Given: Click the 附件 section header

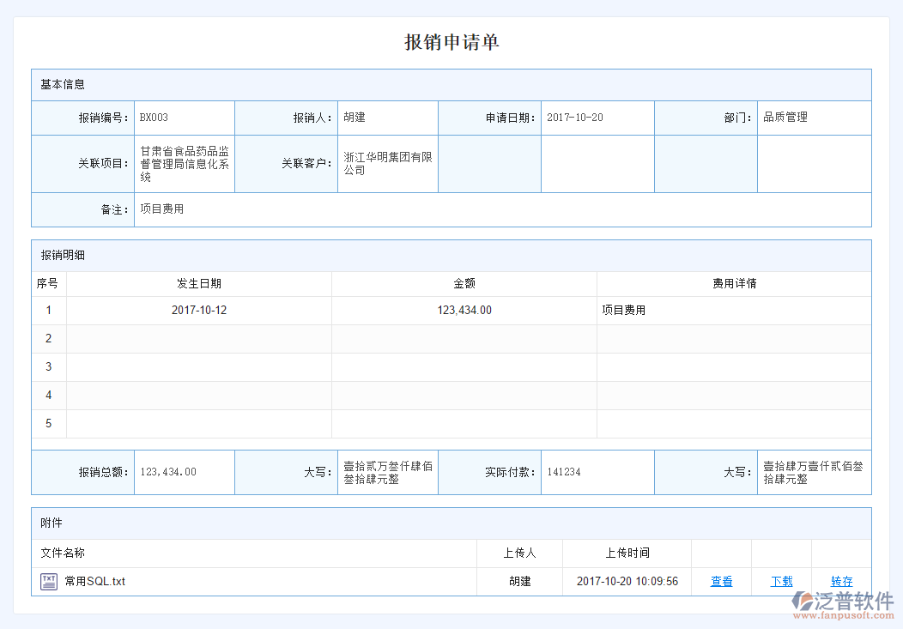Looking at the screenshot, I should pyautogui.click(x=52, y=523).
